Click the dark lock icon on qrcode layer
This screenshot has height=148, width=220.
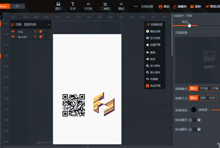point(46,37)
